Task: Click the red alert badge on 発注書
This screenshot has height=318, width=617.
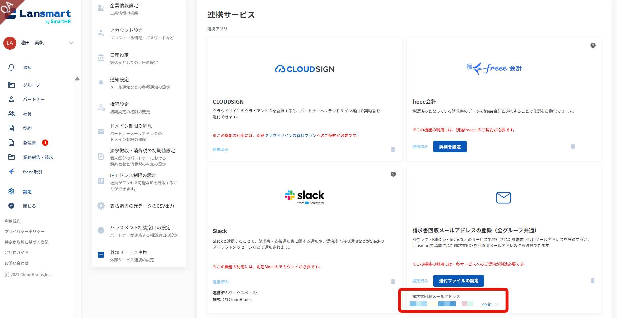Action: point(45,143)
